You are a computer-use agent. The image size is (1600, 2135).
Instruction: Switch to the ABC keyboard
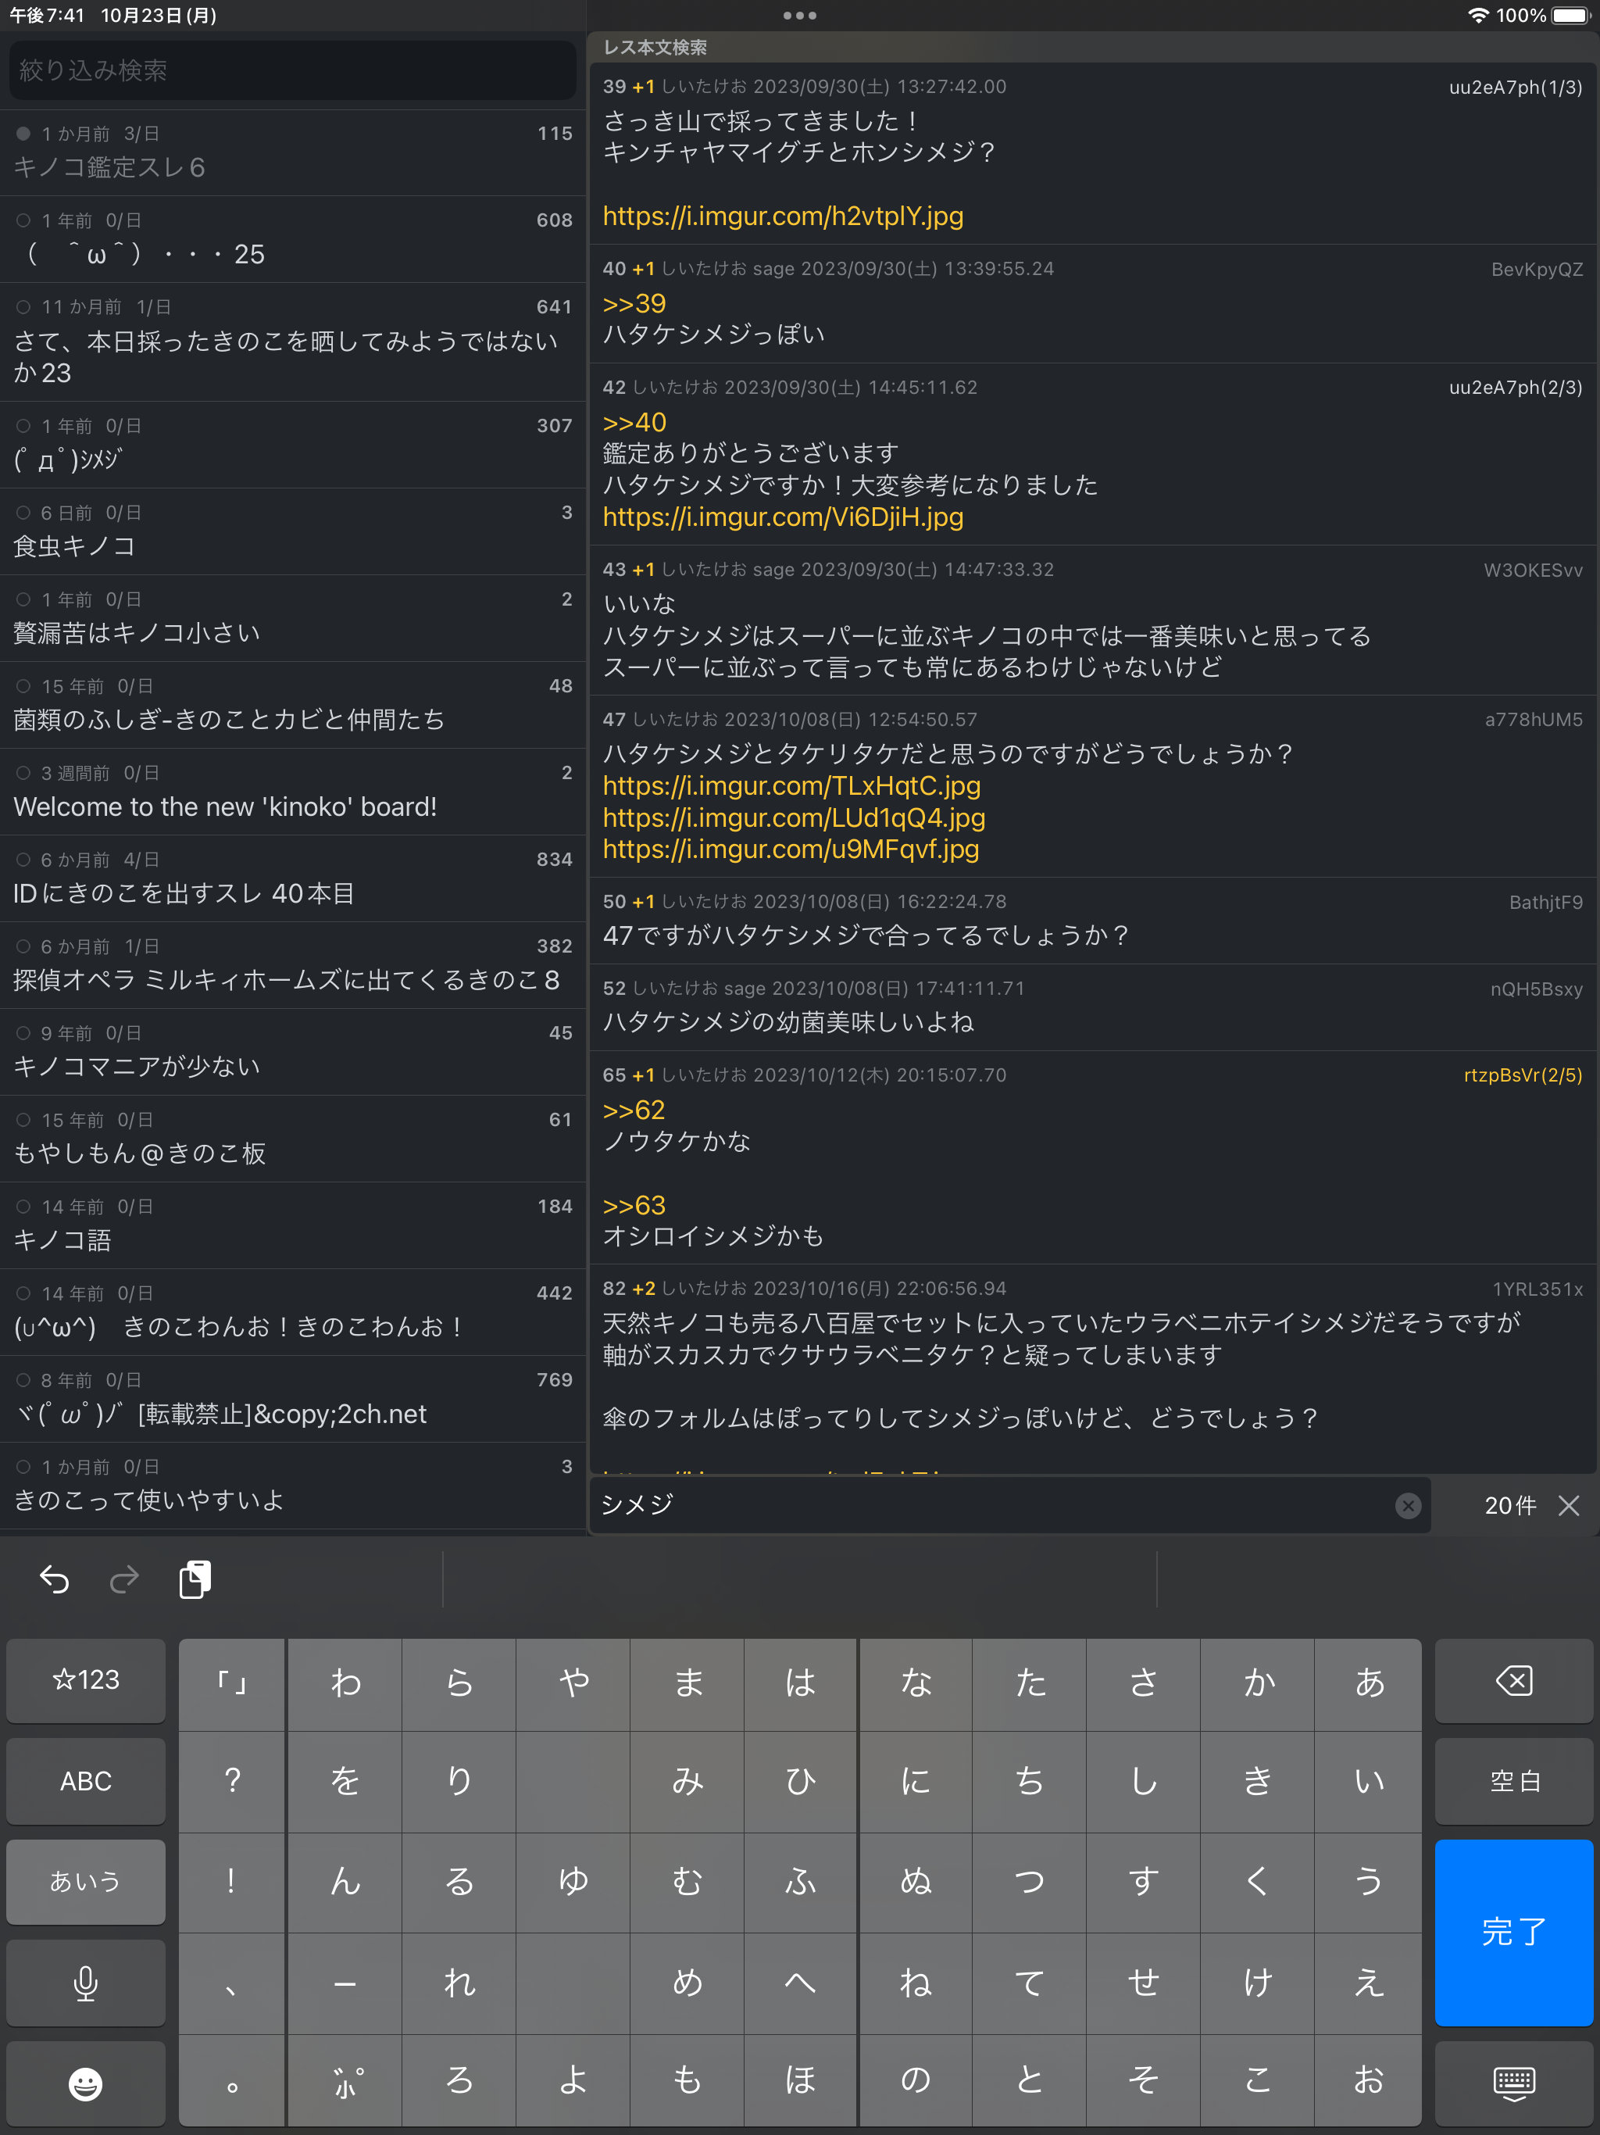86,1781
